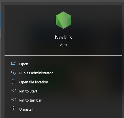The image size is (124, 118).
Task: Click the Uninstall trash can icon
Action: pos(14,109)
